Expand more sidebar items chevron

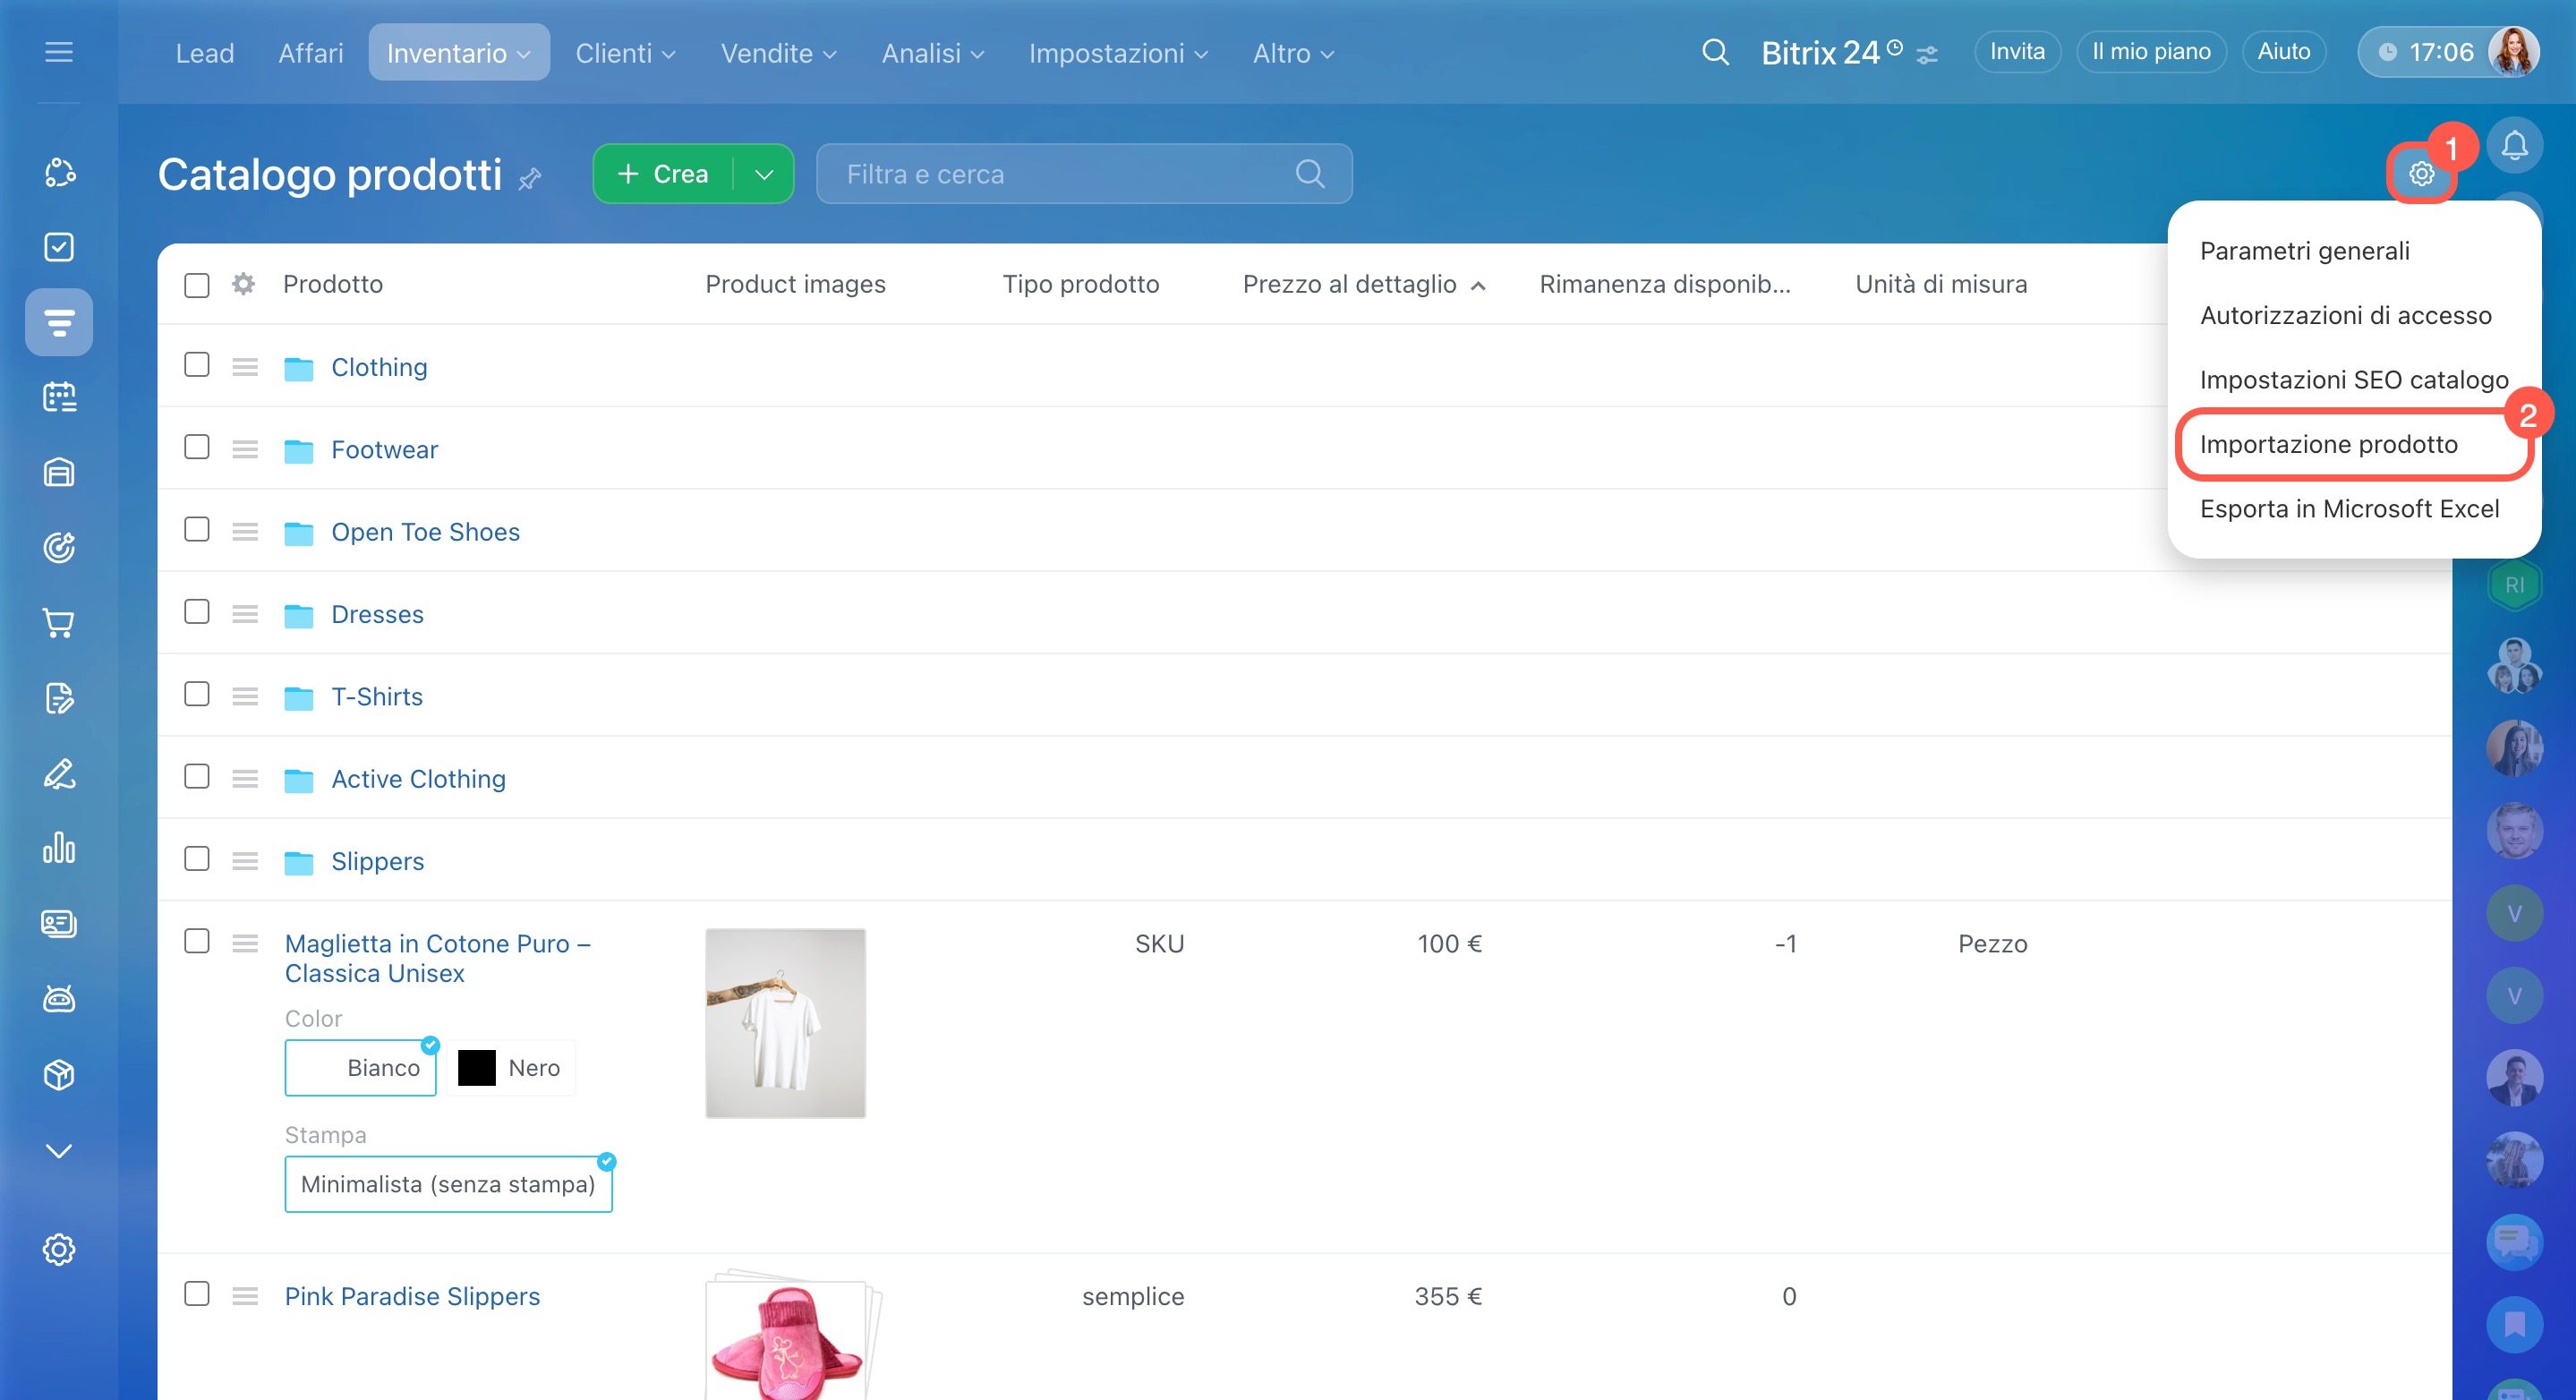coord(59,1150)
